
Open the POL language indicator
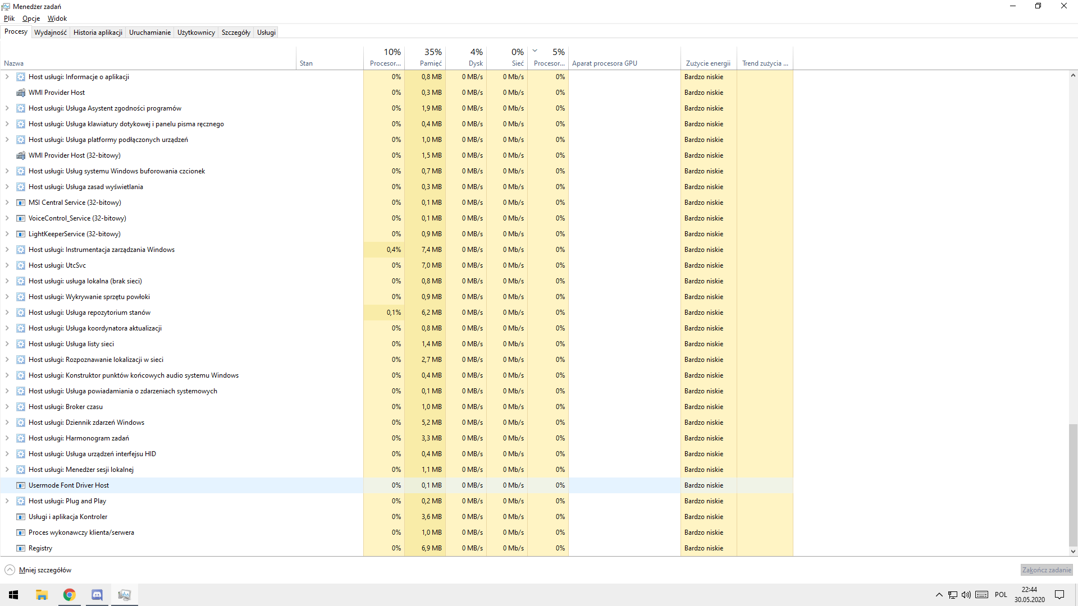pos(1001,595)
